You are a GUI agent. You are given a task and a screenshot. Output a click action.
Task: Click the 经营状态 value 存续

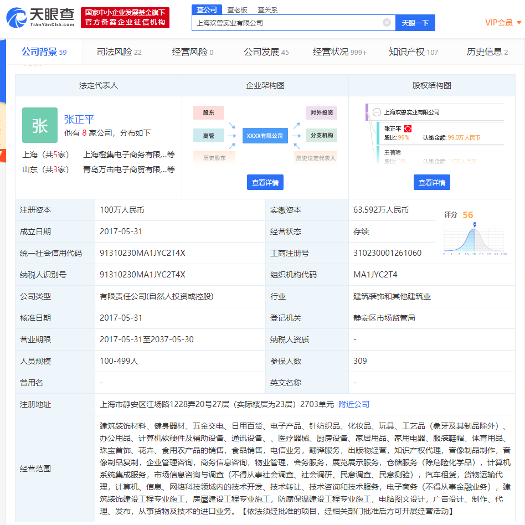click(361, 231)
